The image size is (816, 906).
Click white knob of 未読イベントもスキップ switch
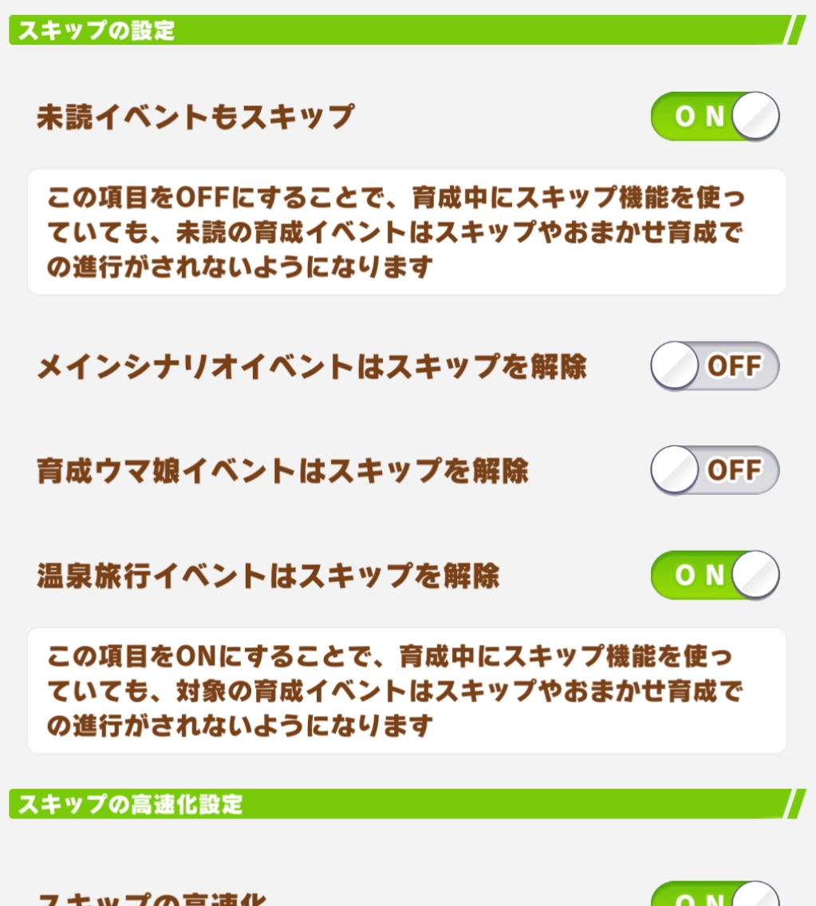click(755, 117)
